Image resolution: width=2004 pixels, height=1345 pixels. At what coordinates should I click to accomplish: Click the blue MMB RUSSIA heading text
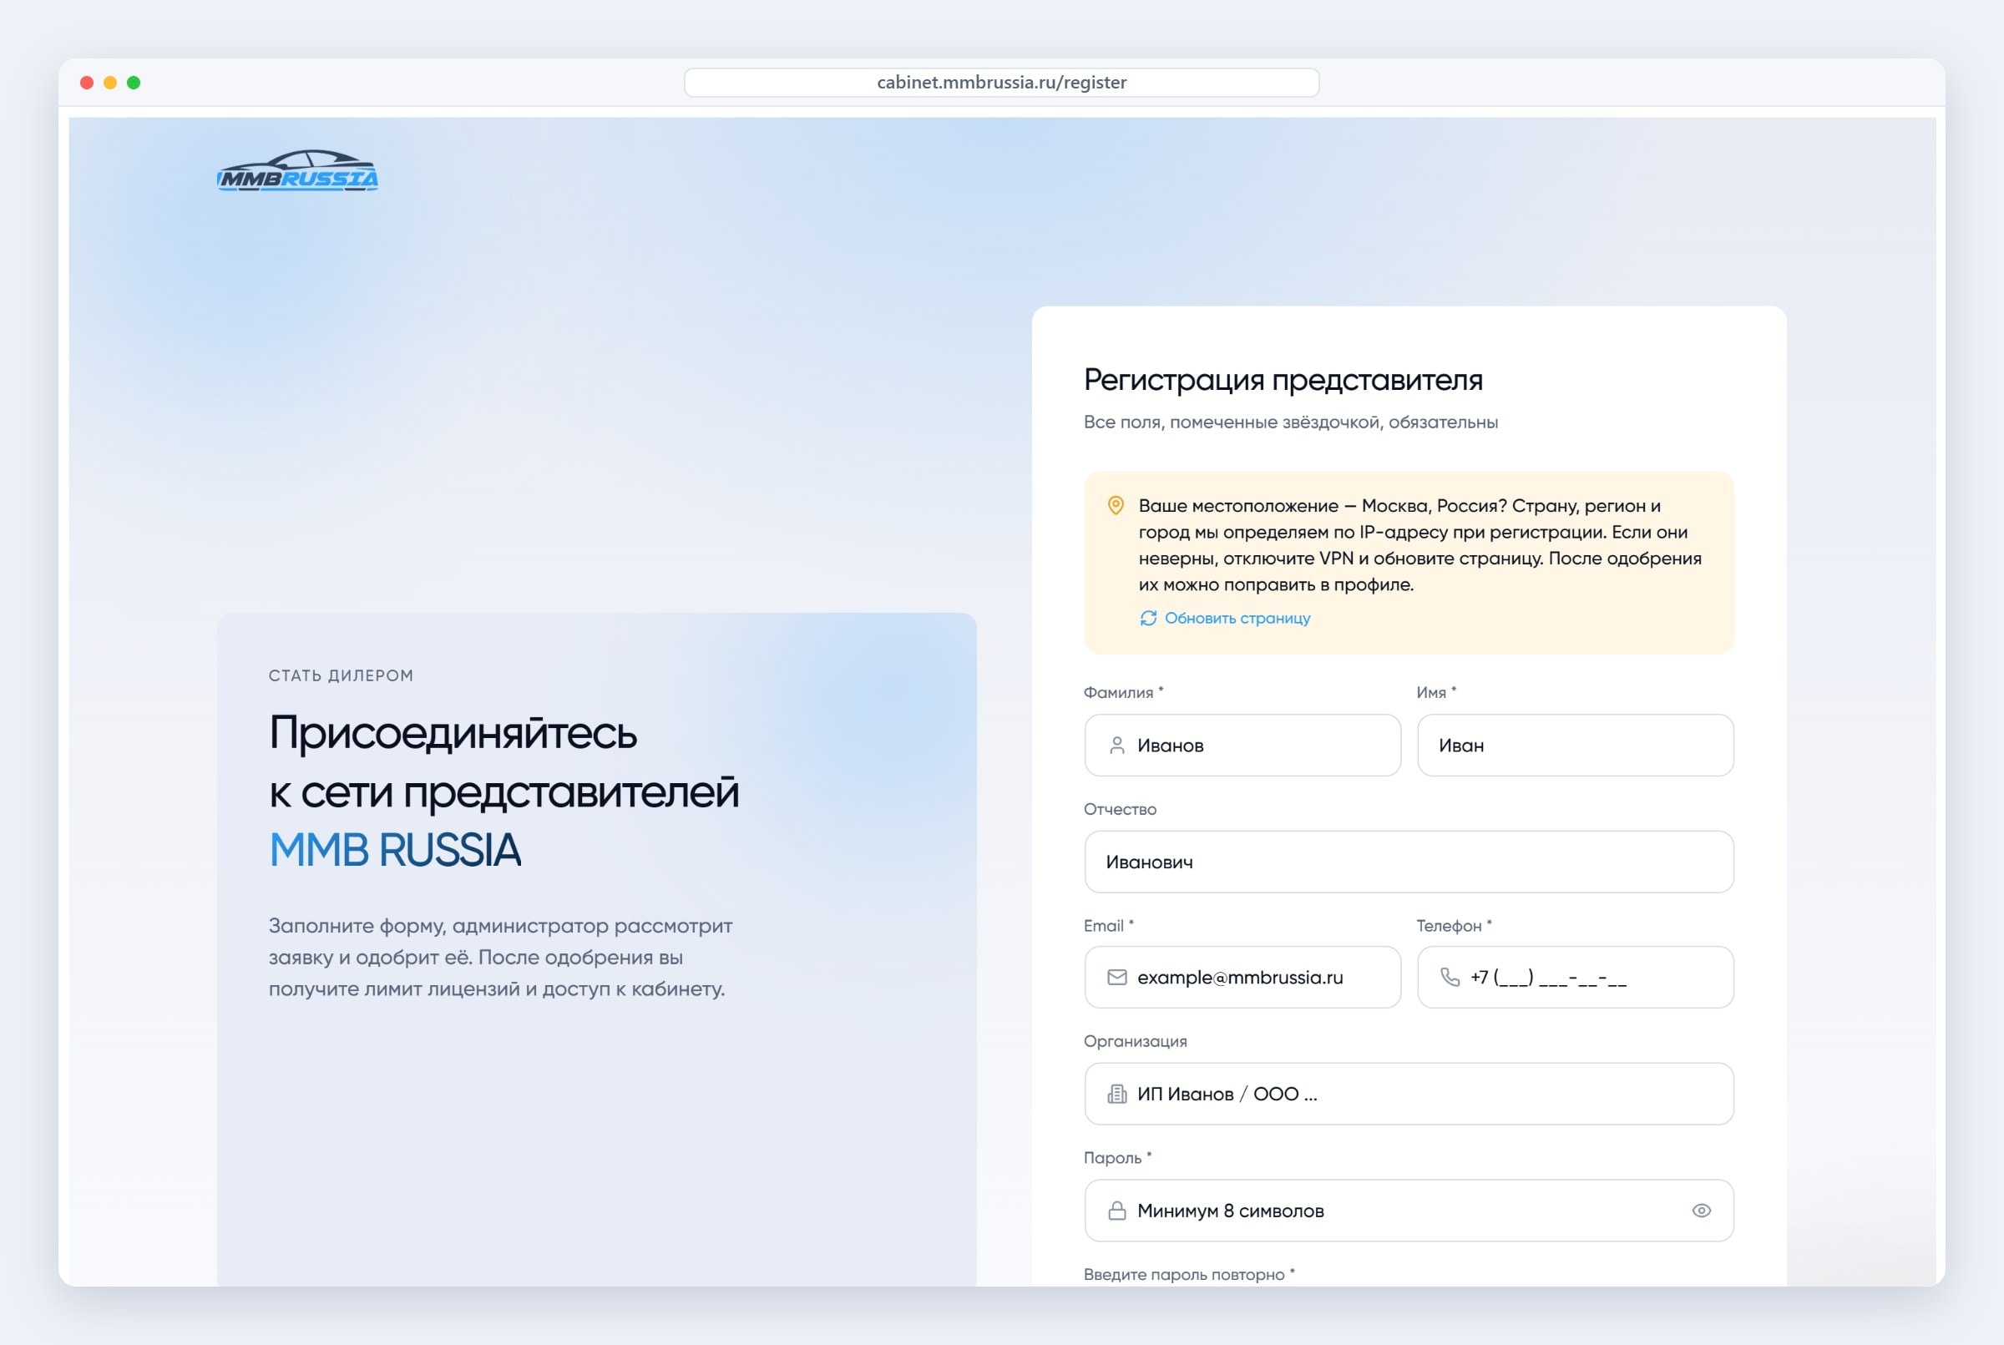(395, 850)
